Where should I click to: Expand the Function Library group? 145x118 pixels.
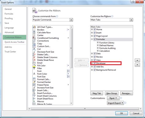click(x=98, y=42)
